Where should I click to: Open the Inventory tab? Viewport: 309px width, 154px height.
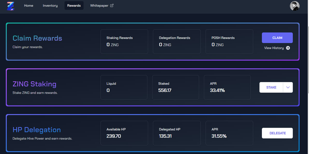click(50, 6)
